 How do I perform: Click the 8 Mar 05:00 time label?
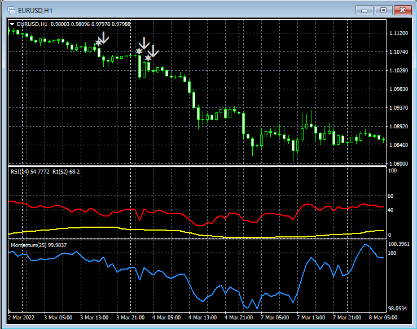pyautogui.click(x=383, y=318)
